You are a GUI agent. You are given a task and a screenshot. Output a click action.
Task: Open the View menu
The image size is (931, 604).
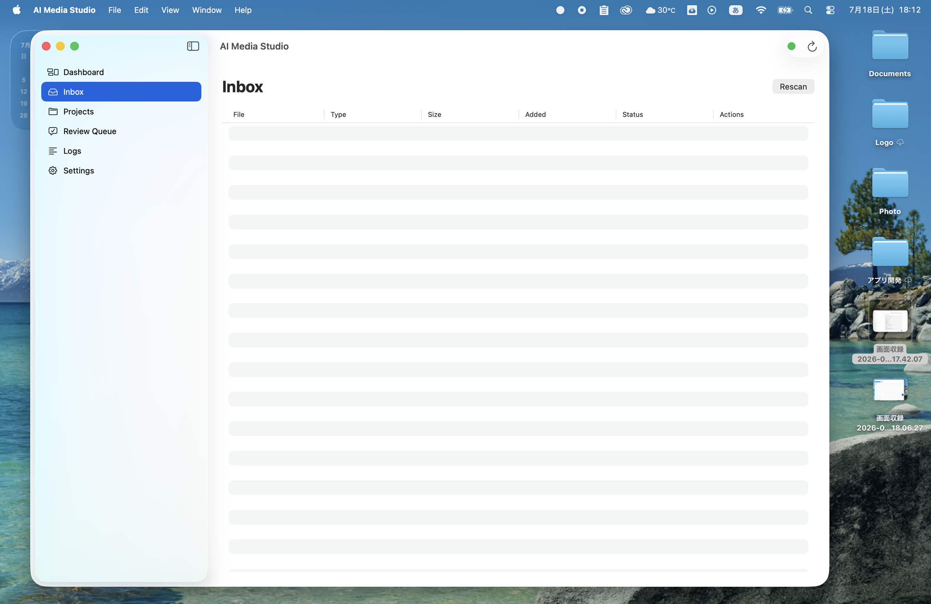coord(170,10)
